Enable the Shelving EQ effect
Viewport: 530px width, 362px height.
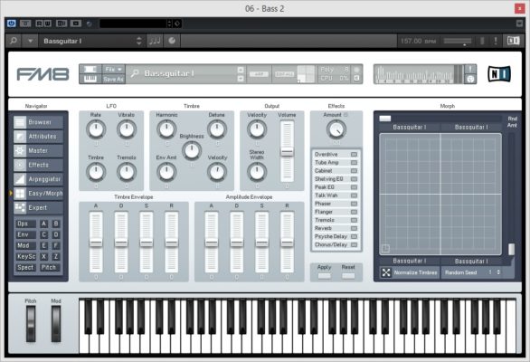tap(354, 179)
